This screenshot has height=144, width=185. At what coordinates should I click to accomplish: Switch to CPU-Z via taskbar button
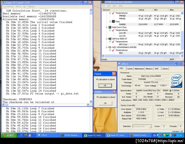coord(47,135)
